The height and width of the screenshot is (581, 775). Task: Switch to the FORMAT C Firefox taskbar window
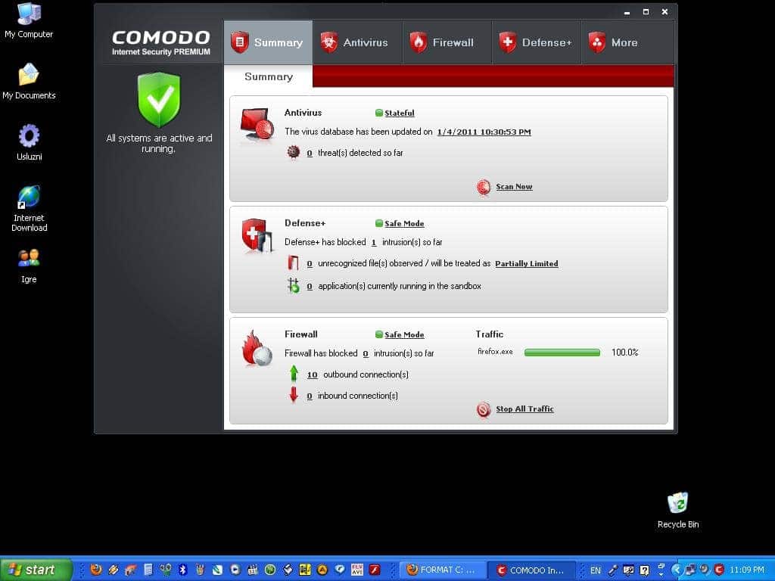(442, 570)
